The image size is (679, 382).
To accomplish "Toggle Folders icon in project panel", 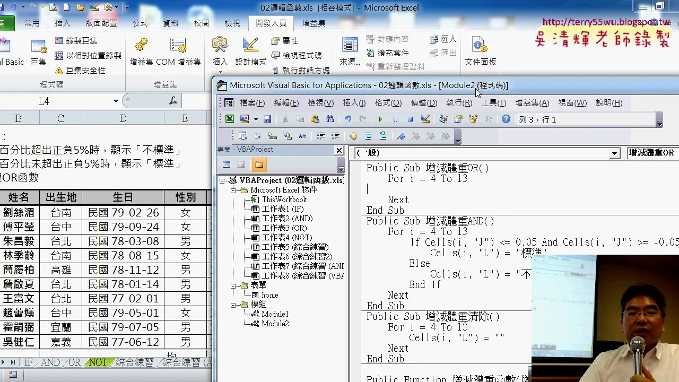I will pyautogui.click(x=259, y=164).
